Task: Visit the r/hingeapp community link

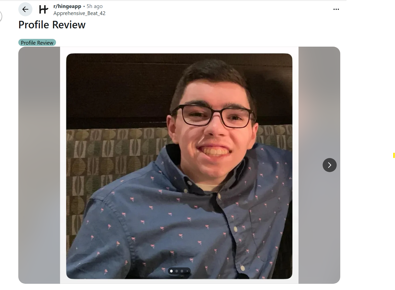Action: (x=67, y=6)
